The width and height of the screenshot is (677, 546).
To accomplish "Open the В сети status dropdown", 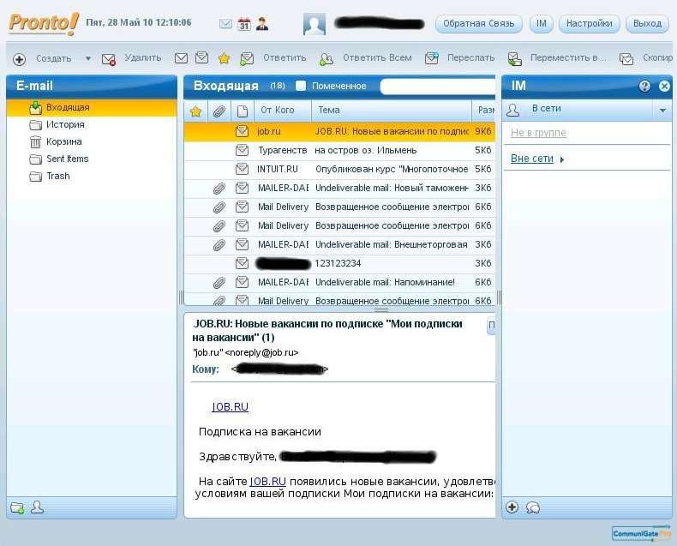I will pyautogui.click(x=662, y=111).
